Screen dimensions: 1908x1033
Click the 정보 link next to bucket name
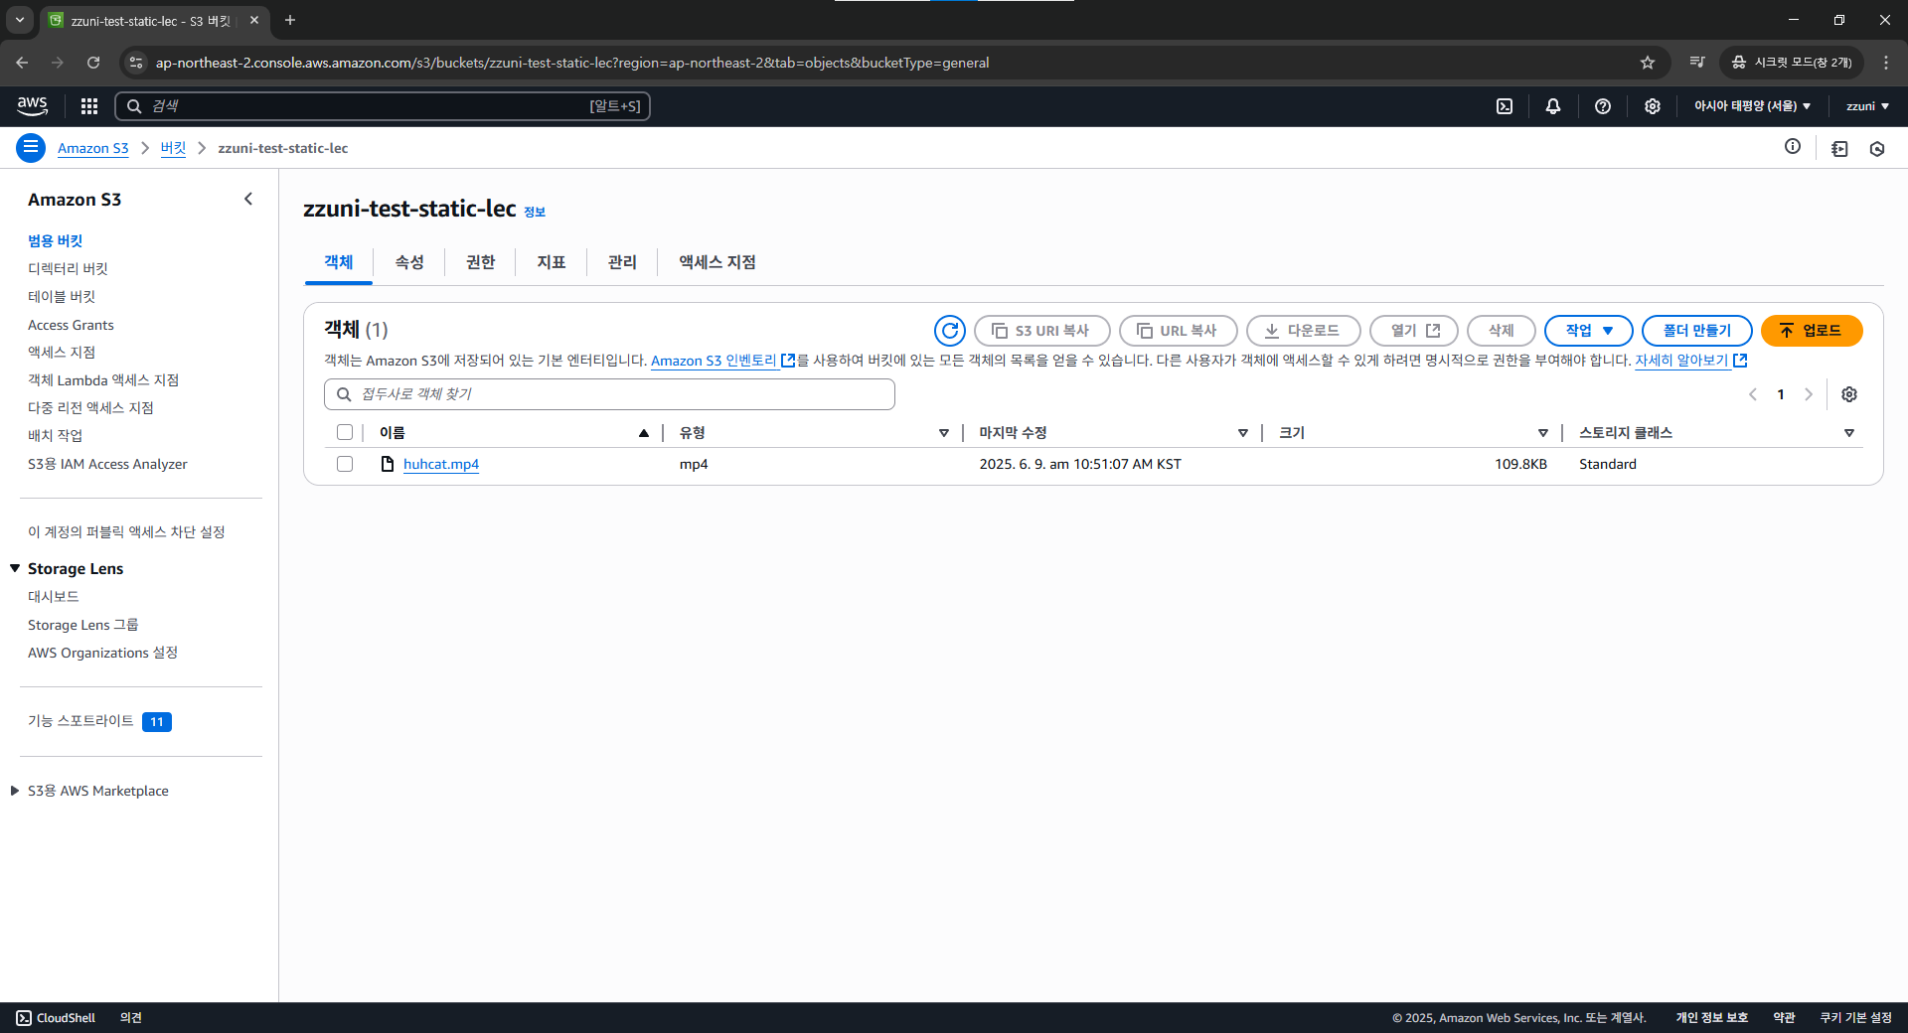coord(535,212)
